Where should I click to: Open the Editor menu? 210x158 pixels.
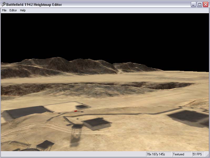(x=13, y=10)
